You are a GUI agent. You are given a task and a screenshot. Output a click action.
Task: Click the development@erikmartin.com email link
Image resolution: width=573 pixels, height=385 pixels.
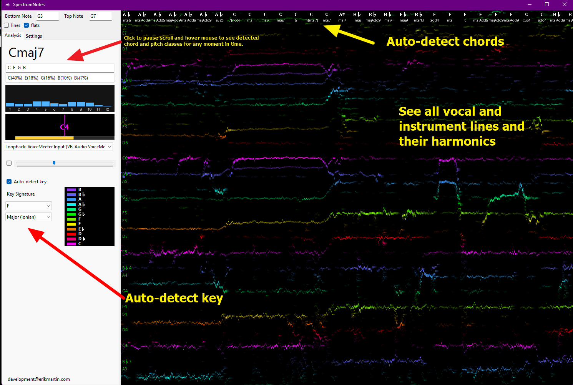coord(39,379)
